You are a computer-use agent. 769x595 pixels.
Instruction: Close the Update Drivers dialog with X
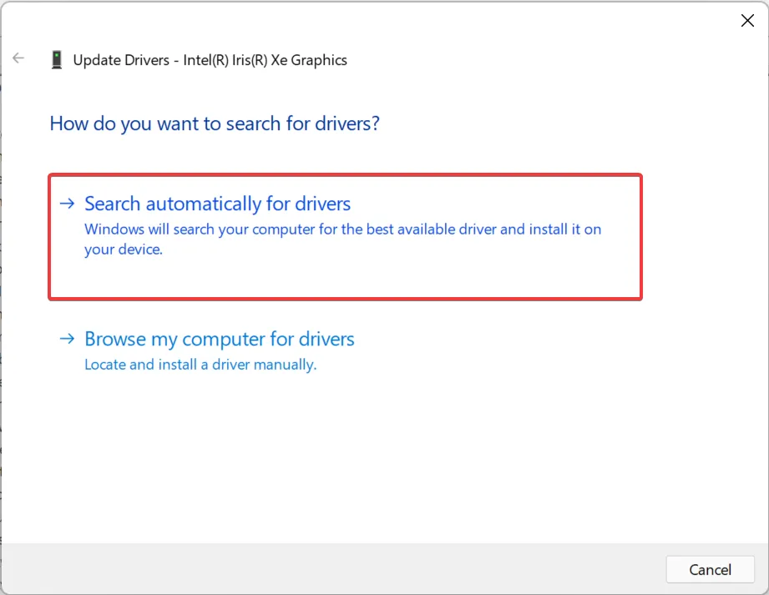pyautogui.click(x=747, y=21)
